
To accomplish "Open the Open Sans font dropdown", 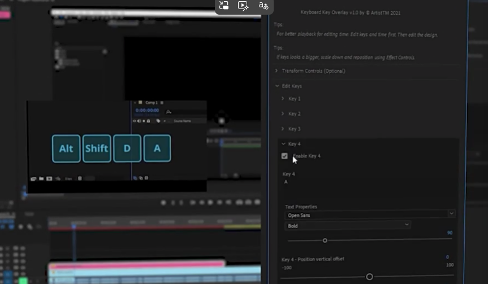I will click(x=369, y=215).
